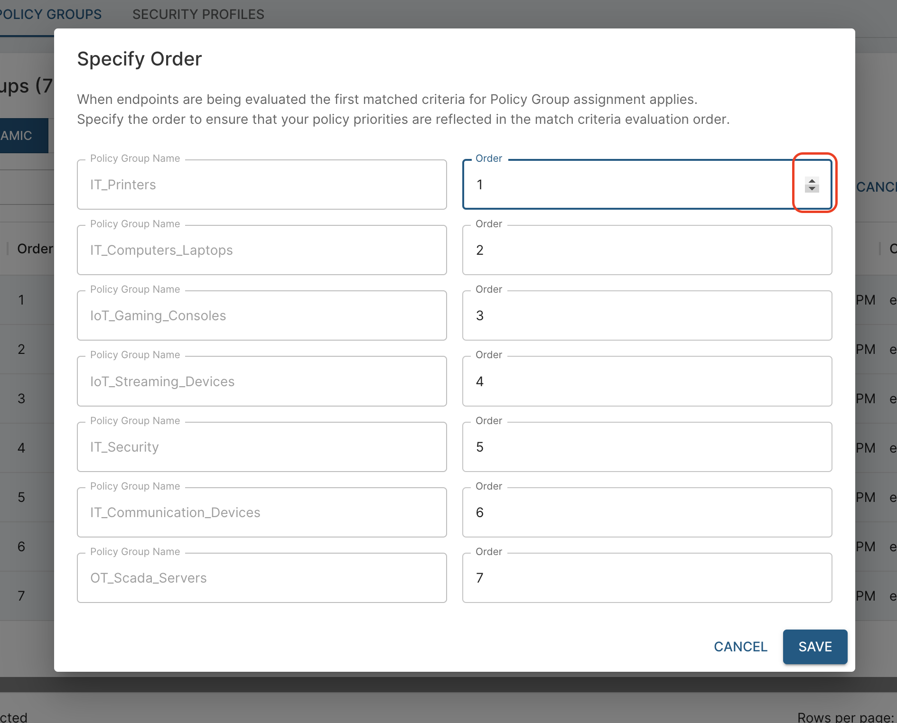This screenshot has height=723, width=897.
Task: Click the down arrow on IT_Printers order stepper
Action: (812, 189)
